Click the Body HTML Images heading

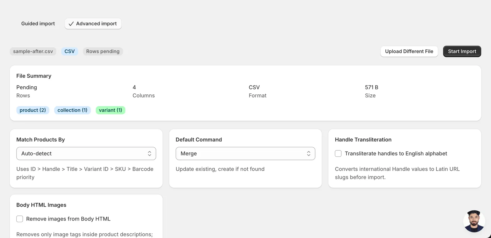click(41, 205)
